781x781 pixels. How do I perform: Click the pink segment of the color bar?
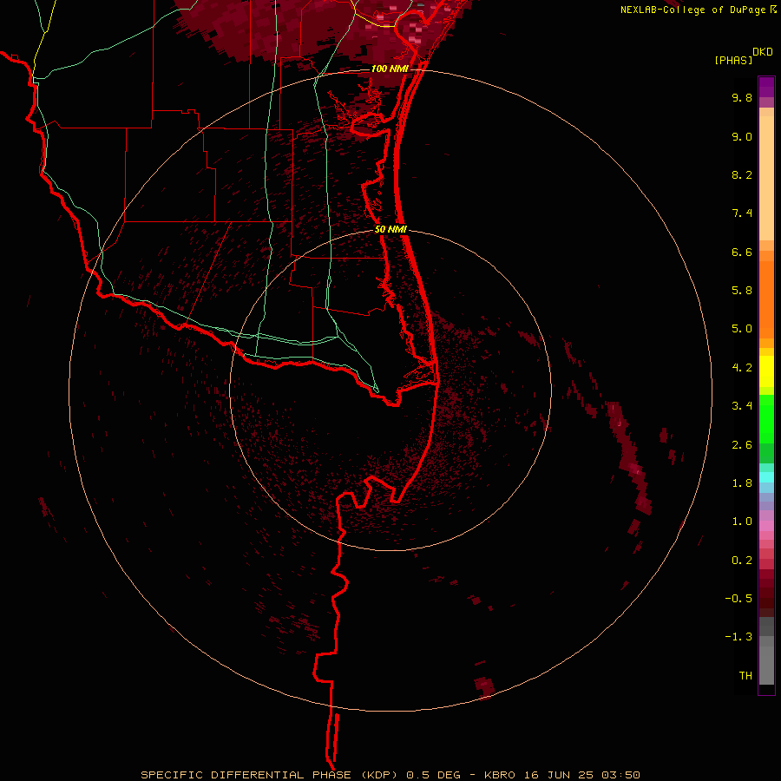766,526
